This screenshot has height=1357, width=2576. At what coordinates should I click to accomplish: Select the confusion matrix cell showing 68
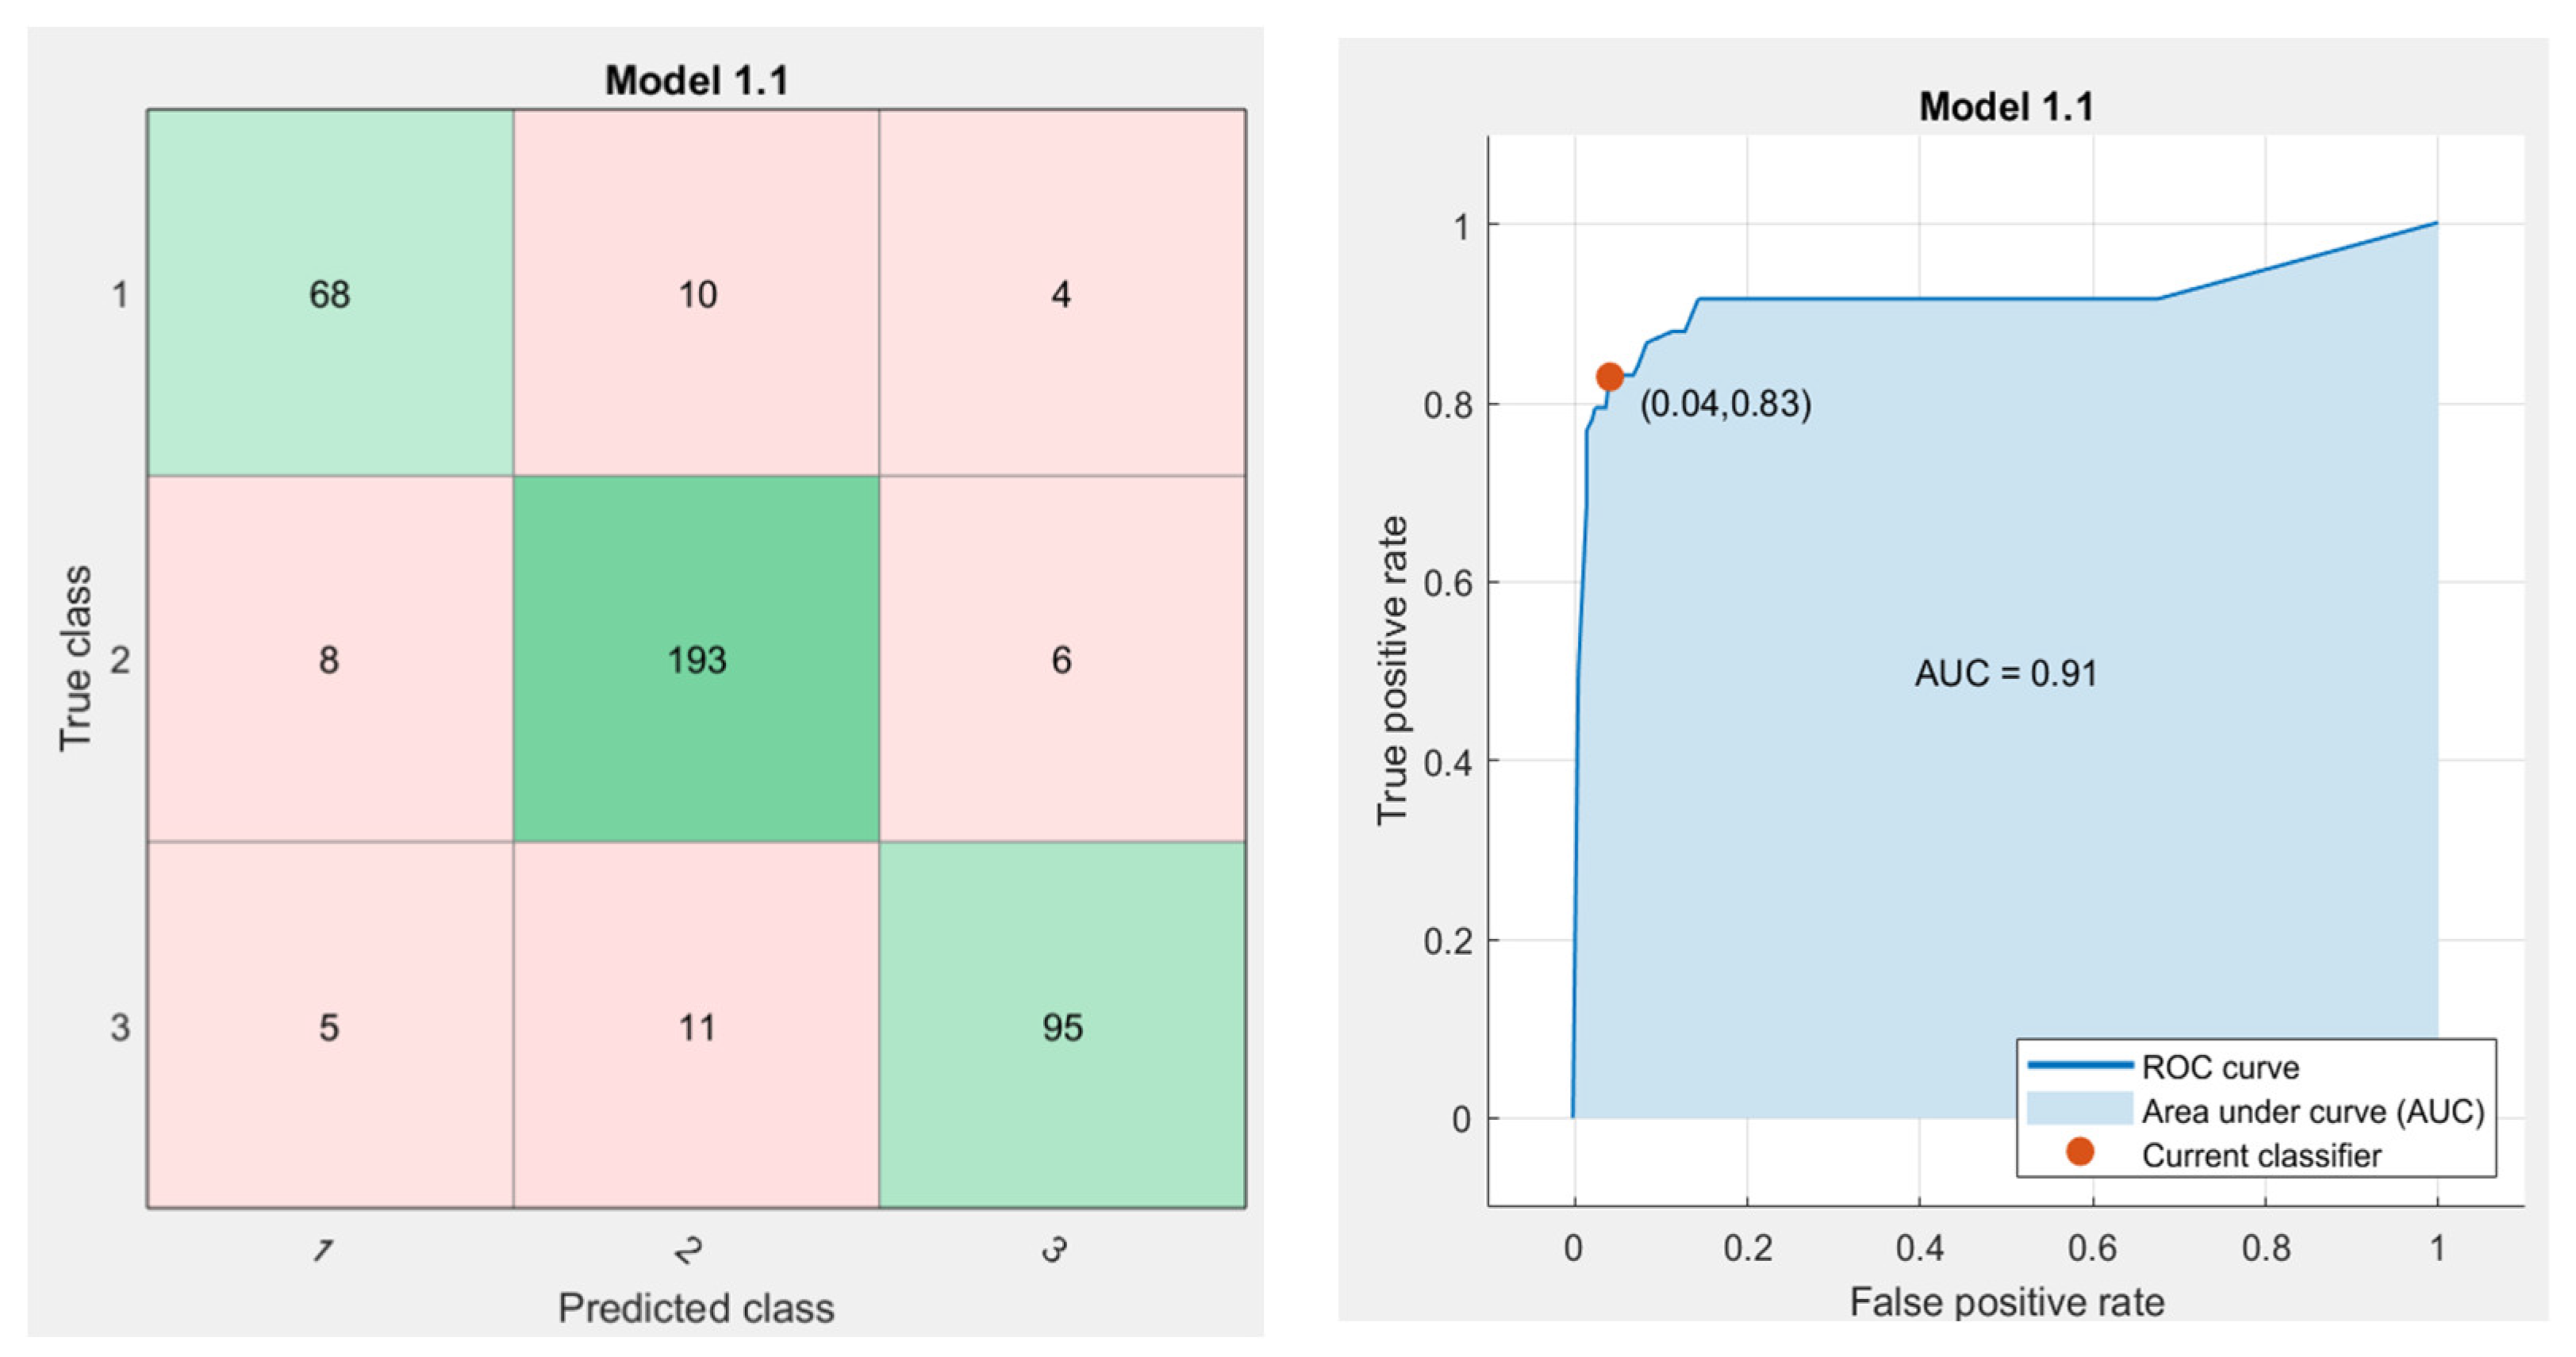coord(330,293)
